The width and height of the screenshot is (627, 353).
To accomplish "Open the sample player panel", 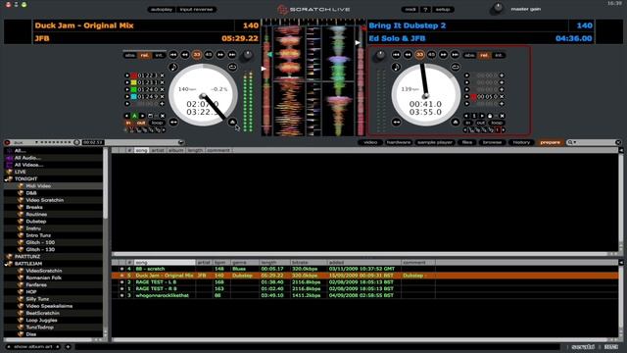I will 435,142.
